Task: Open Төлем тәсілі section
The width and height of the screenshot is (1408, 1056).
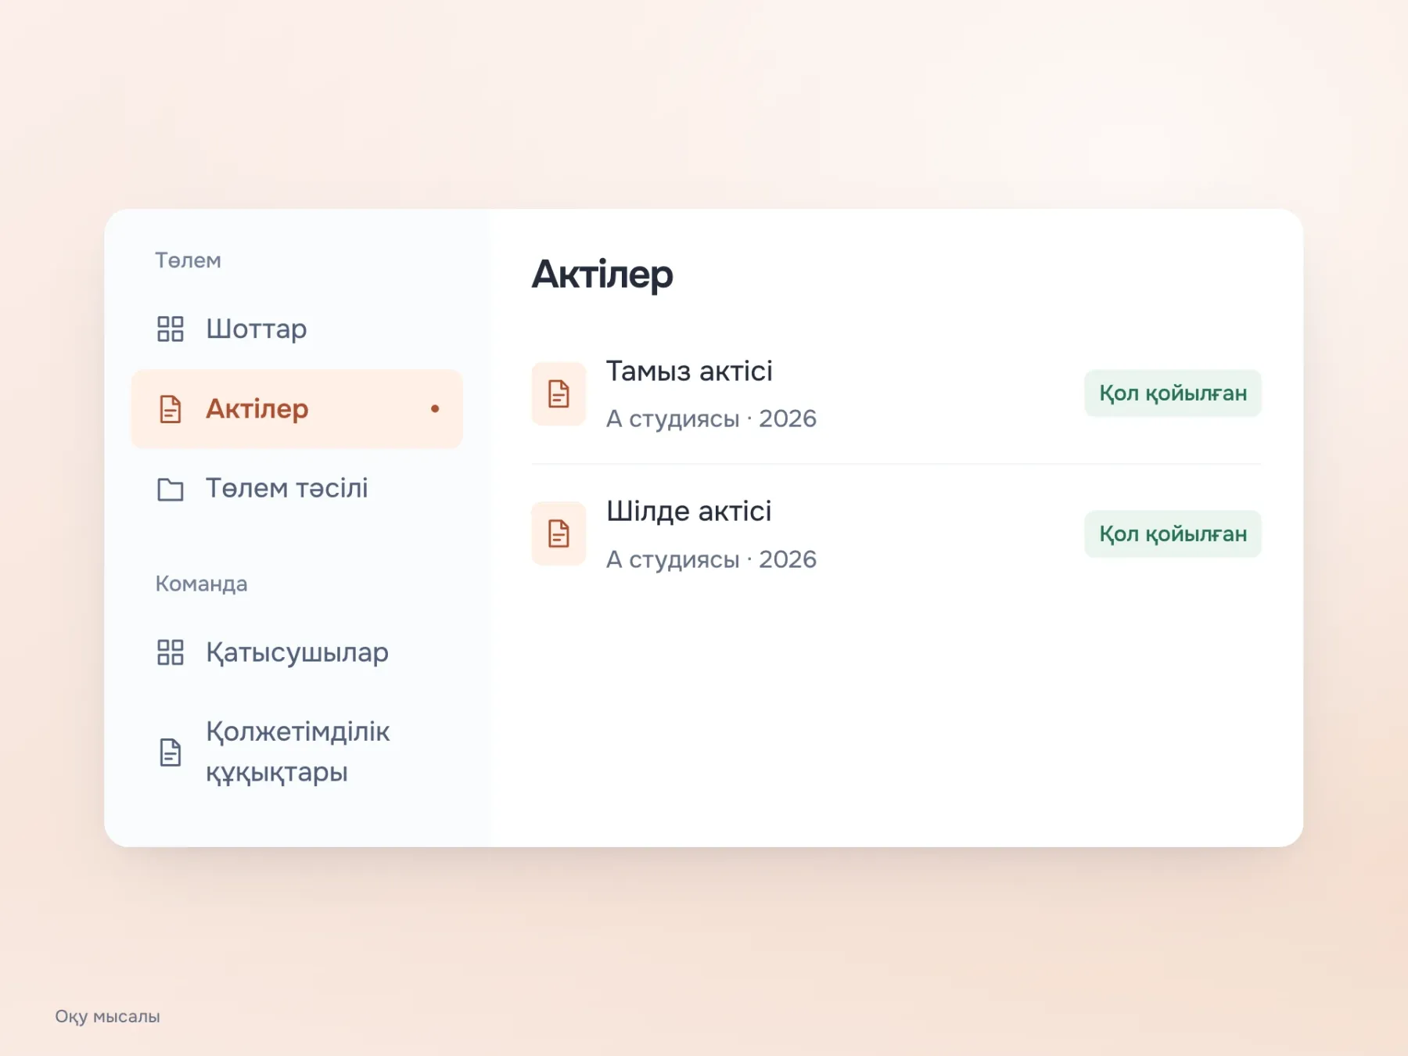Action: click(x=297, y=489)
